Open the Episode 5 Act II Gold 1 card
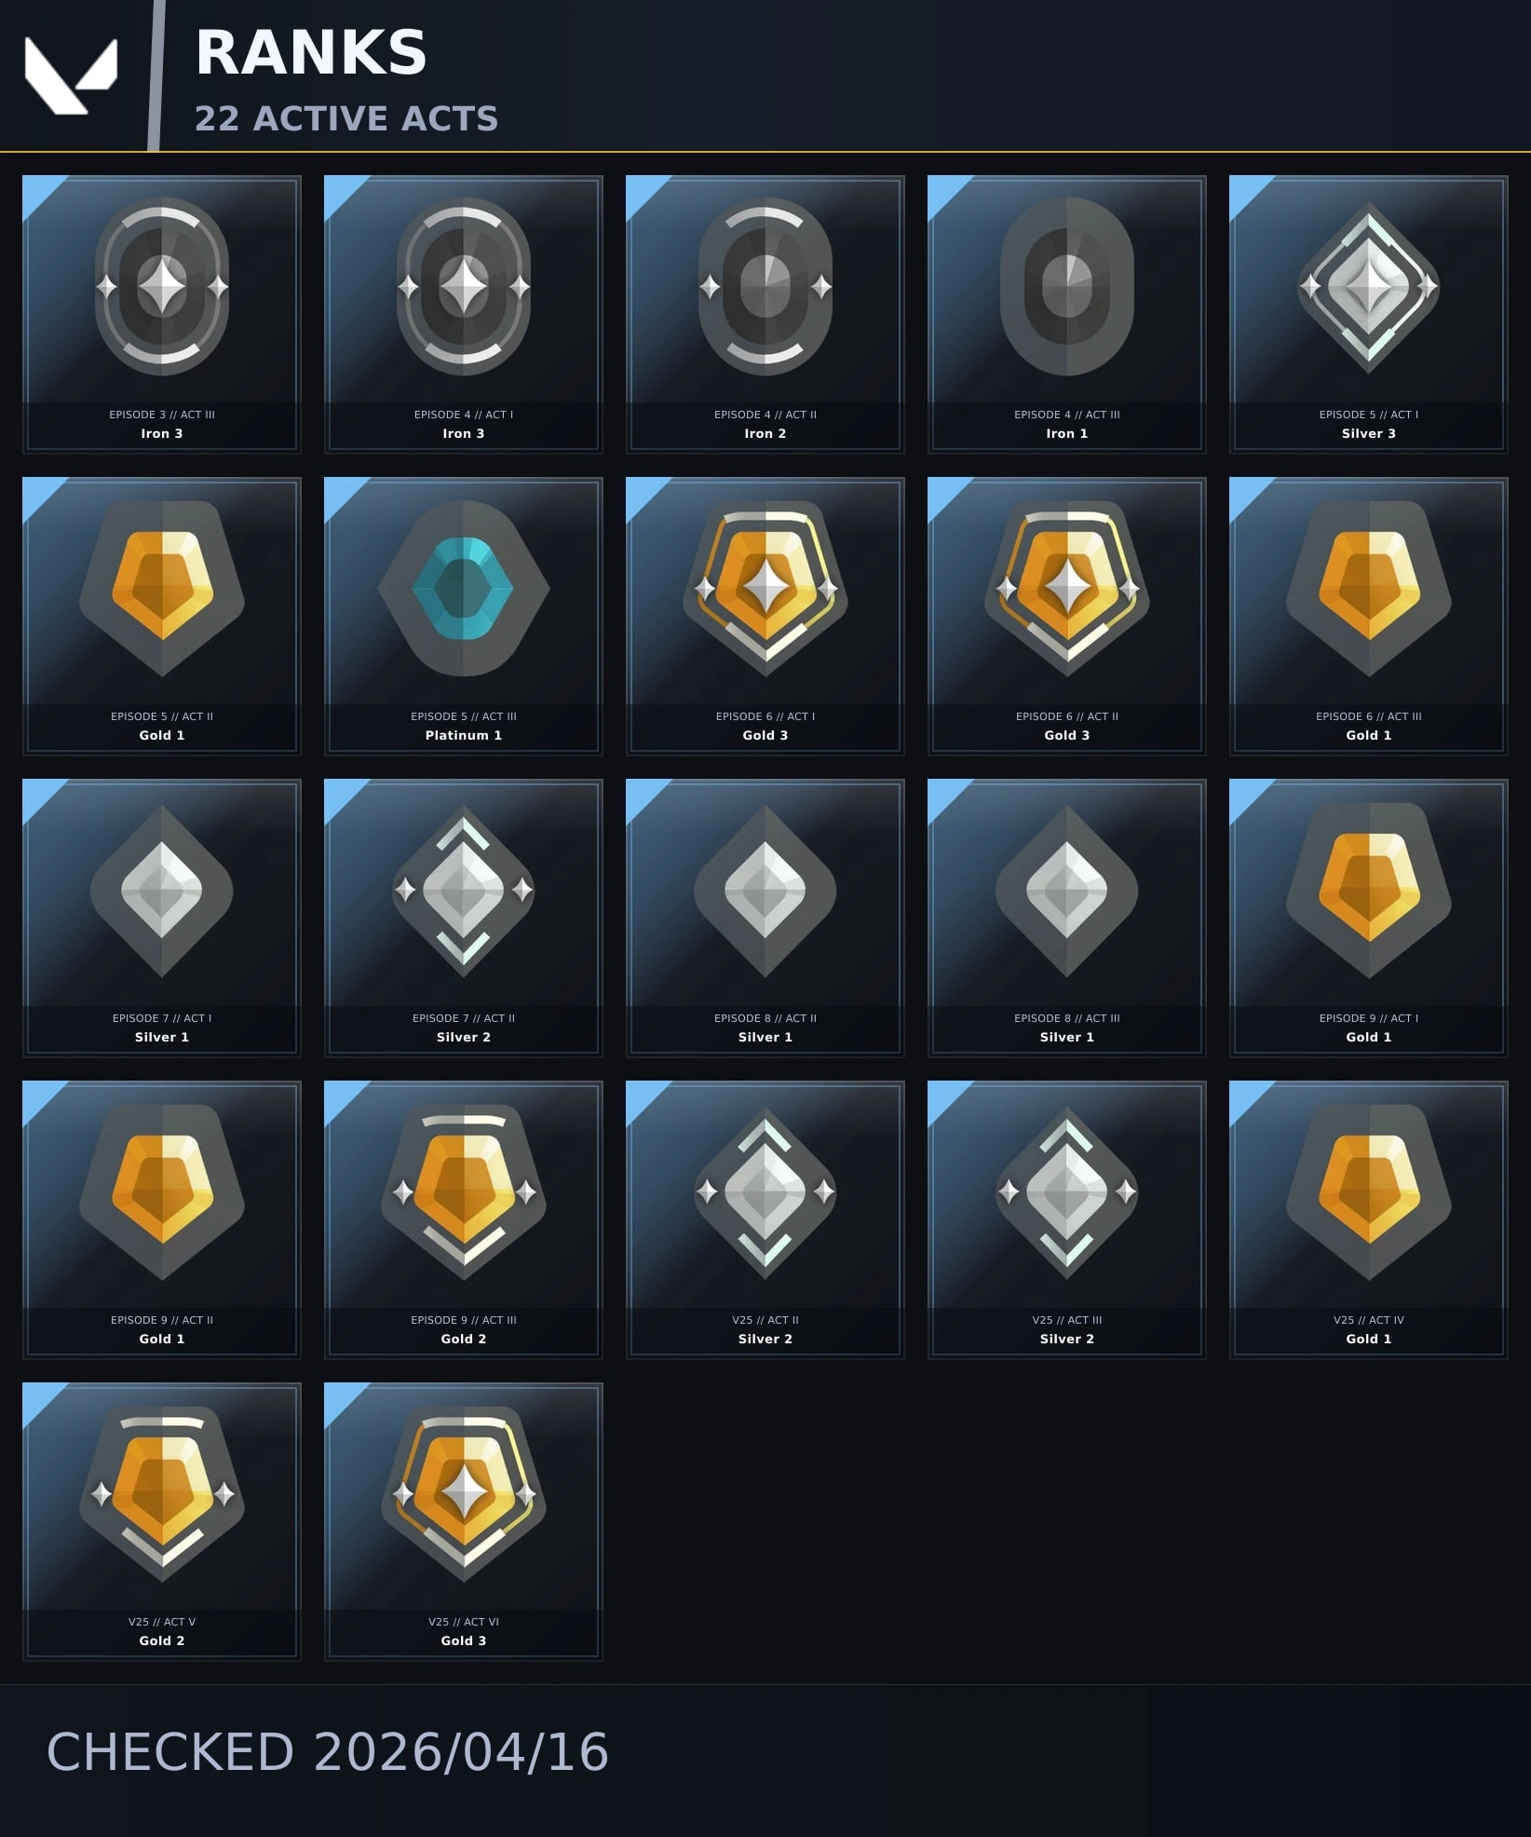The width and height of the screenshot is (1531, 1837). click(162, 617)
